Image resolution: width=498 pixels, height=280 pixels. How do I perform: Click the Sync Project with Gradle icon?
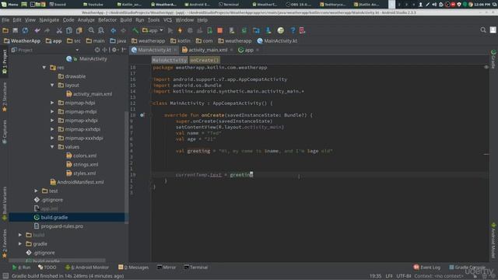pyautogui.click(x=244, y=30)
